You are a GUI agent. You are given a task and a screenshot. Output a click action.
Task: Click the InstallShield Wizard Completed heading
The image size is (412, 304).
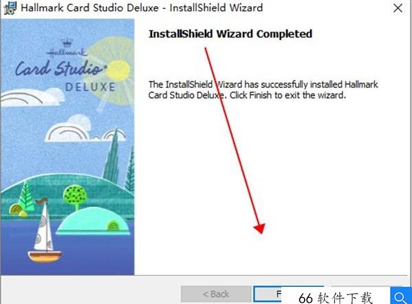[230, 34]
